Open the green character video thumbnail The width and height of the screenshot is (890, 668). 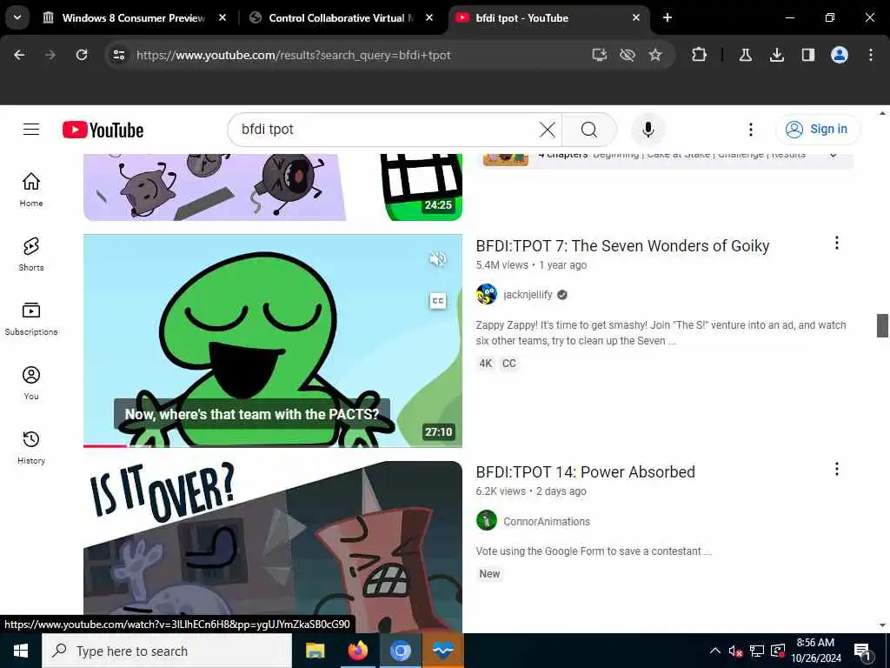point(272,341)
